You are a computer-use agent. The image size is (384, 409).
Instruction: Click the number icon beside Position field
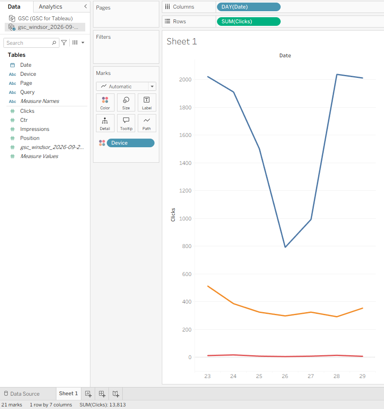[12, 138]
